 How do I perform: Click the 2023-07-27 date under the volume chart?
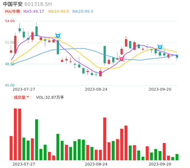click(x=24, y=164)
